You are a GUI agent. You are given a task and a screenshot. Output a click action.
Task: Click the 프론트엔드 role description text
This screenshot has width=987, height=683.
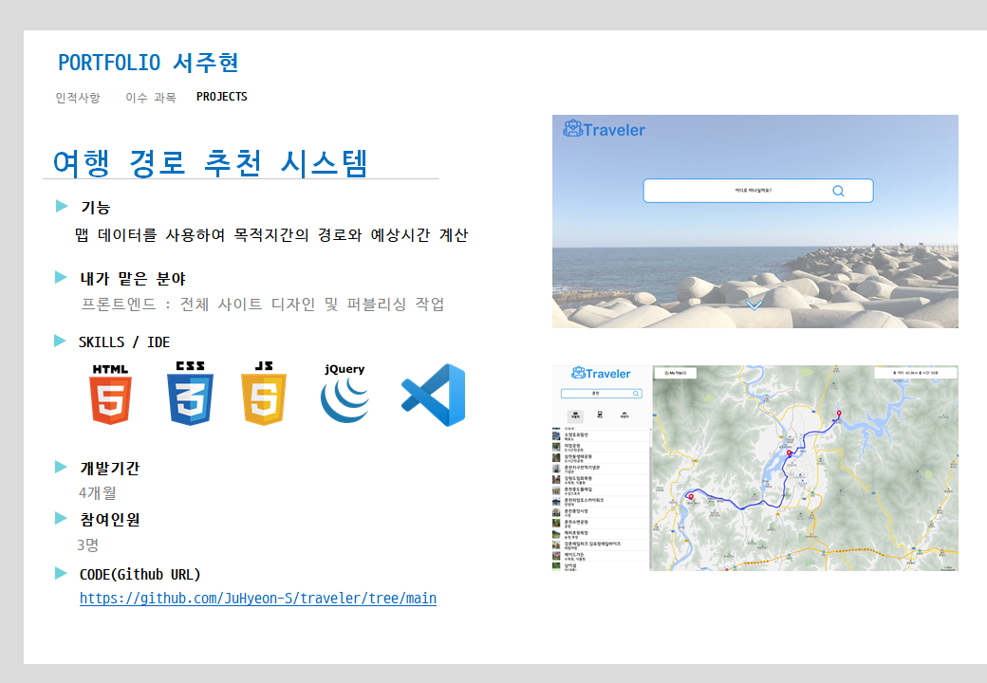263,305
